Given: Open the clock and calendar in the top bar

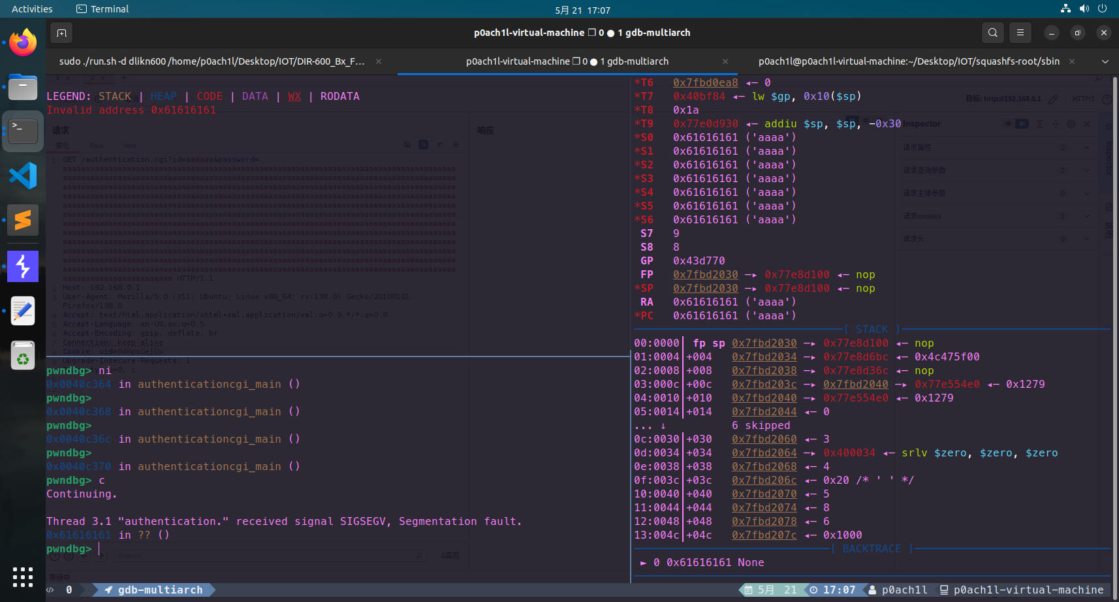Looking at the screenshot, I should click(582, 10).
